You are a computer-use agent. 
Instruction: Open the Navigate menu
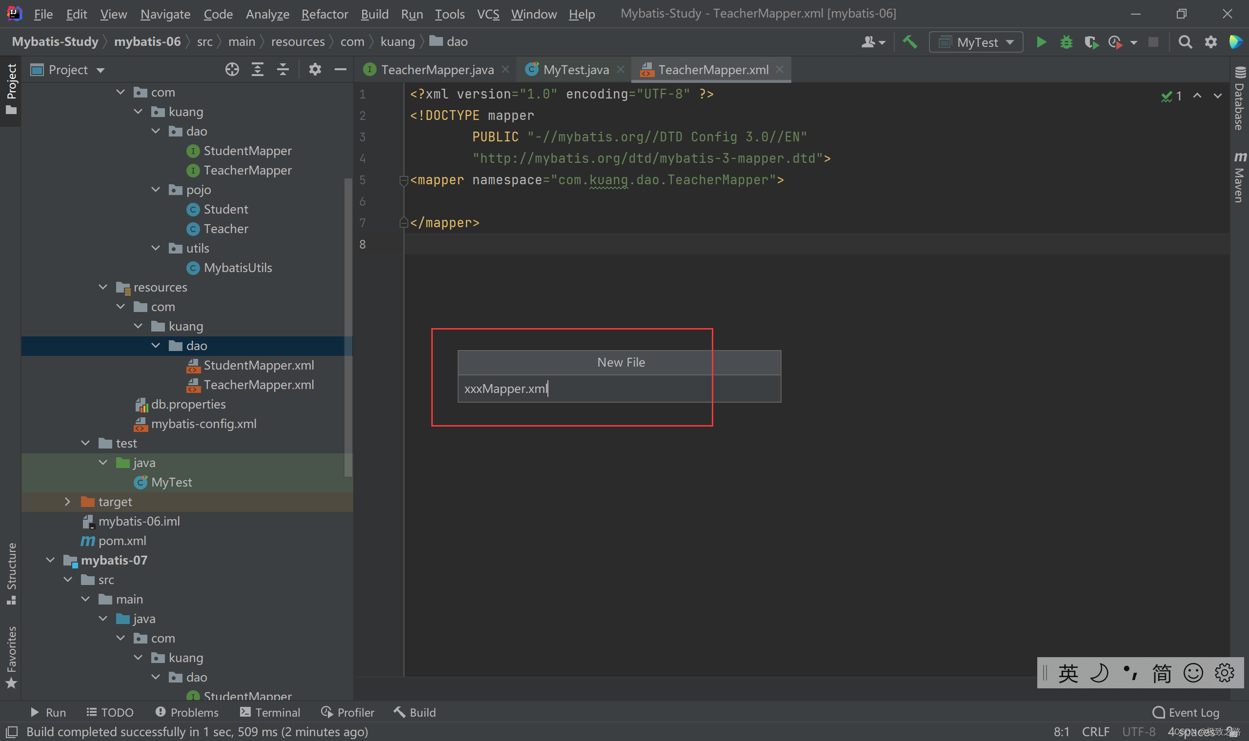[165, 14]
